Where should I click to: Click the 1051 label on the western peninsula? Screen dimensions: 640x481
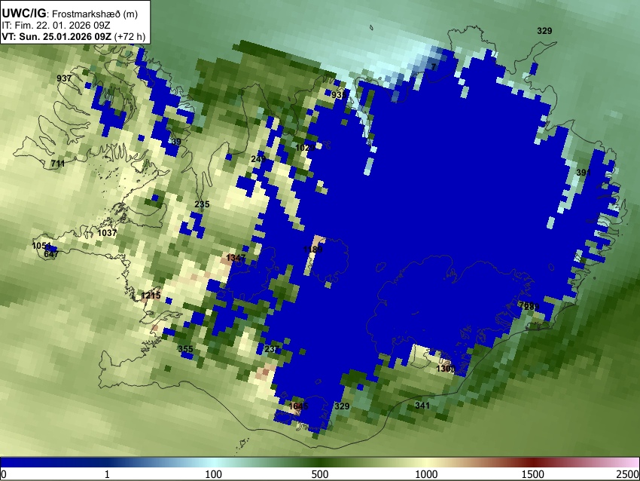(41, 246)
